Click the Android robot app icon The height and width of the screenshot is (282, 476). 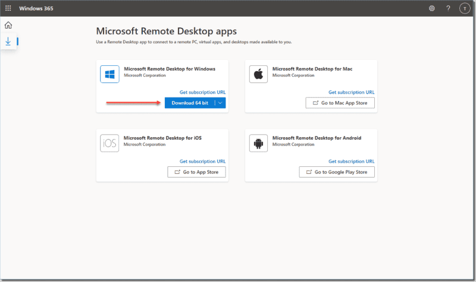tap(258, 143)
